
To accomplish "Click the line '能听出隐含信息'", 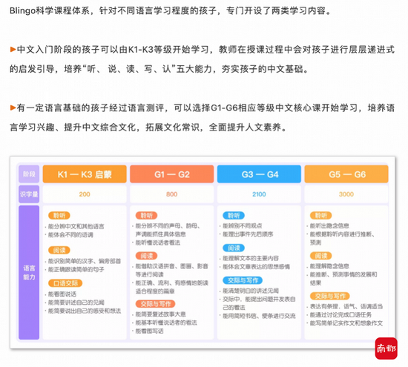I will pos(329,226).
